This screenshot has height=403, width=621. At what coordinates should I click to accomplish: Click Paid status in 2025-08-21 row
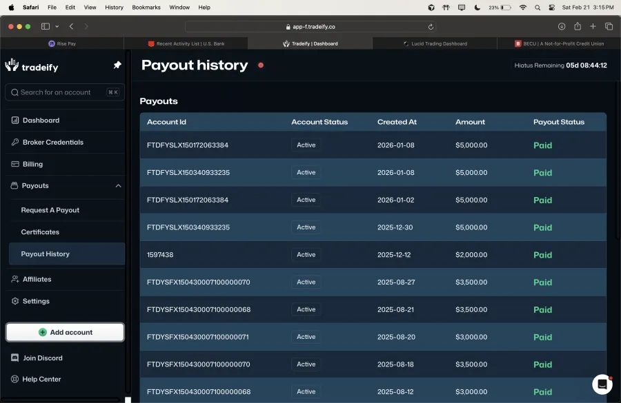point(542,310)
